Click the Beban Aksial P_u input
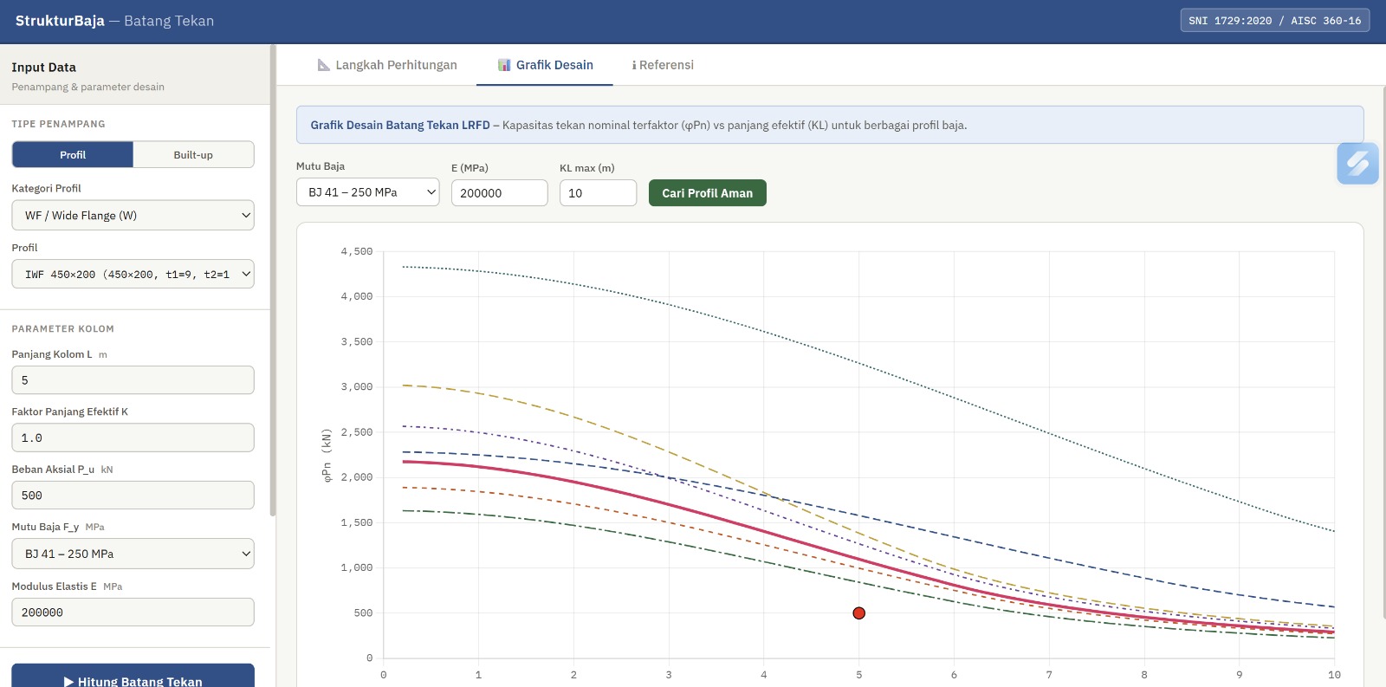The height and width of the screenshot is (687, 1386). (133, 496)
